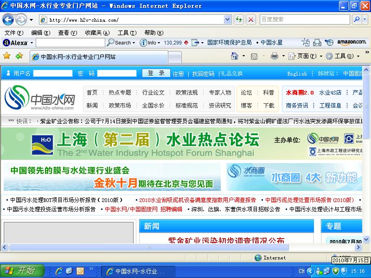Click the 上海水业热点论坛 banner

tap(181, 144)
